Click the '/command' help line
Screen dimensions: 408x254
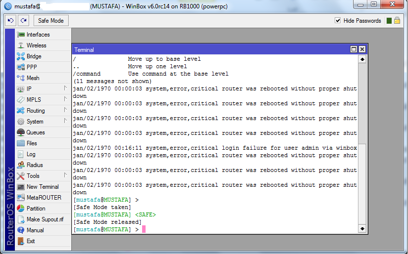point(151,74)
